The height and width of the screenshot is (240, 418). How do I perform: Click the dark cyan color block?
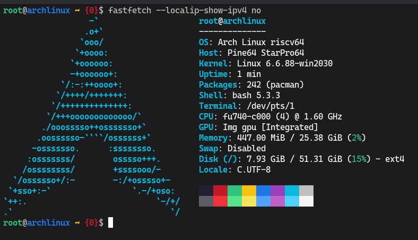pos(292,191)
